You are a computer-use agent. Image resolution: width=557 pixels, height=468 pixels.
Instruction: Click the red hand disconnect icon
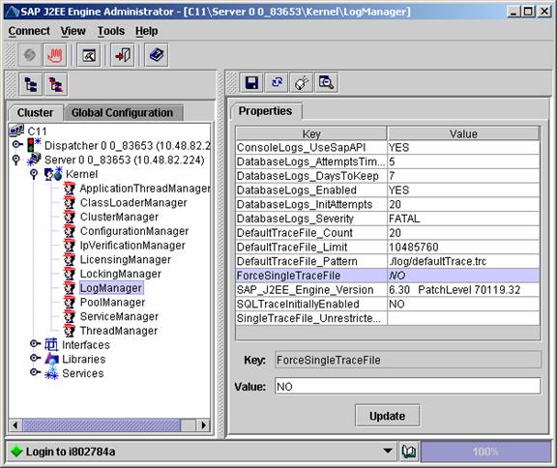[55, 55]
